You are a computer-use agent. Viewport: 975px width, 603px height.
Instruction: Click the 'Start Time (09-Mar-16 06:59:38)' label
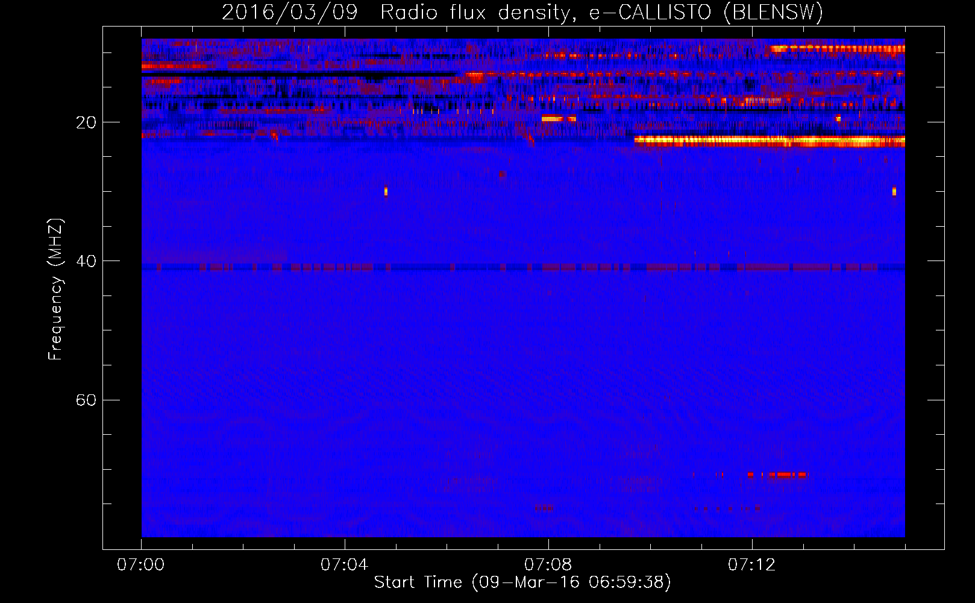point(522,582)
